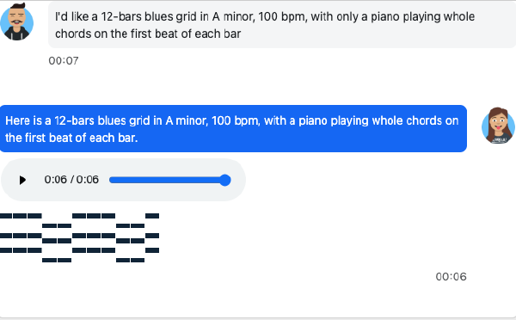Play the generated audio clip
516x320 pixels.
[22, 180]
